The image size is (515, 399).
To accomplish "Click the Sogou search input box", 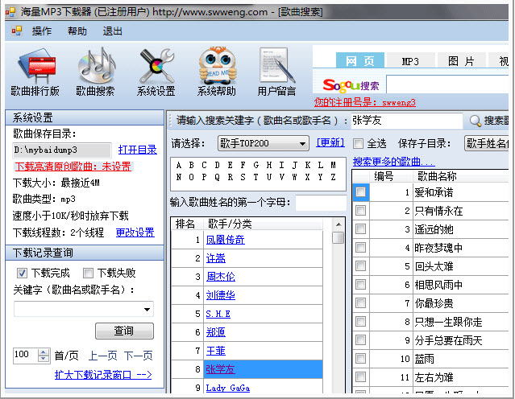I will click(447, 85).
